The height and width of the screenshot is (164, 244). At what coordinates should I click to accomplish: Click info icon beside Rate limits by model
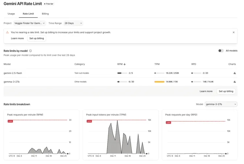click(x=30, y=51)
